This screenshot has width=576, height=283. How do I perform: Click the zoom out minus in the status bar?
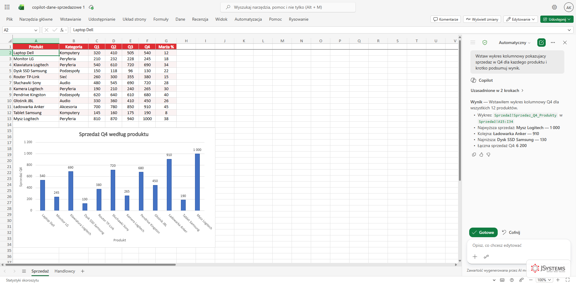[531, 280]
